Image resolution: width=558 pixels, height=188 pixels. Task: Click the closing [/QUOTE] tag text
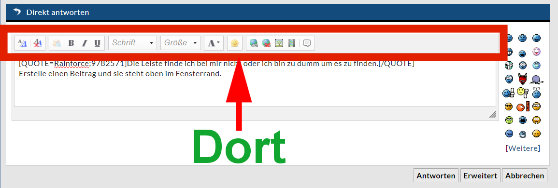[397, 64]
